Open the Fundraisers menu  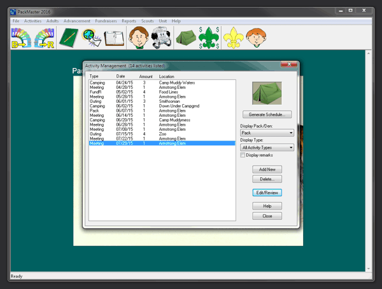point(106,21)
